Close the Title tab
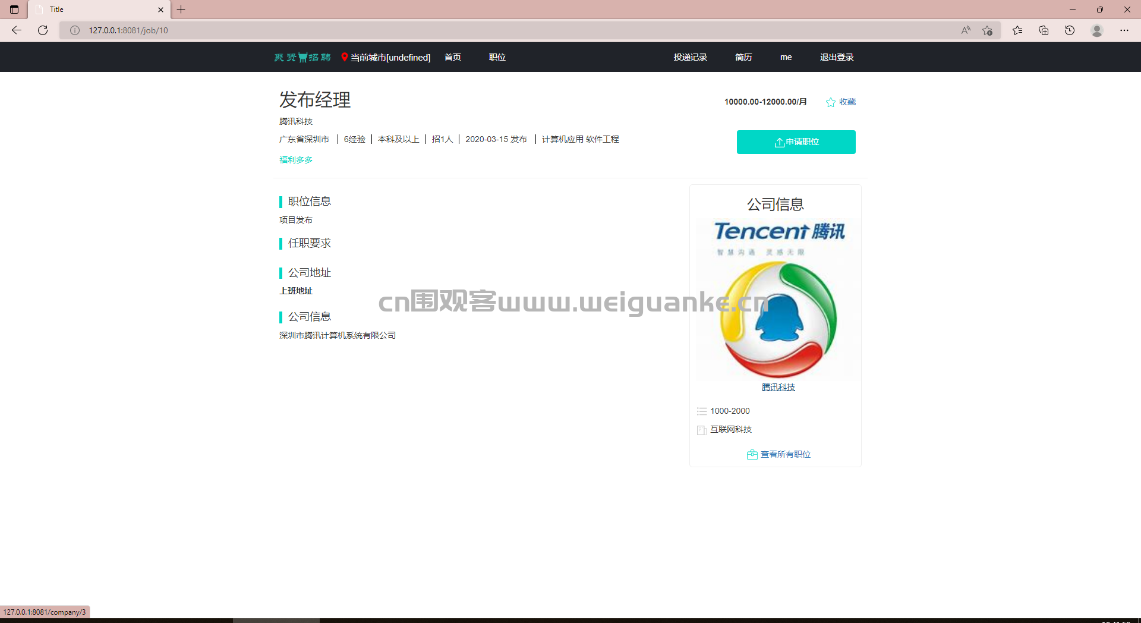The image size is (1141, 623). 160,10
